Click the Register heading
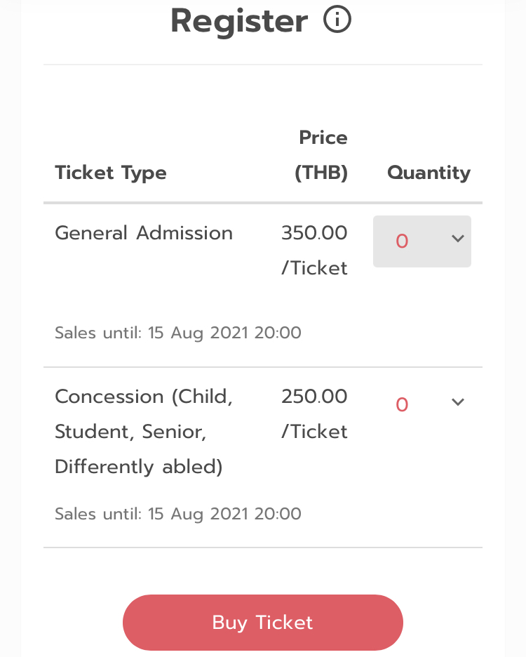Viewport: 526px width, 657px height. point(239,21)
